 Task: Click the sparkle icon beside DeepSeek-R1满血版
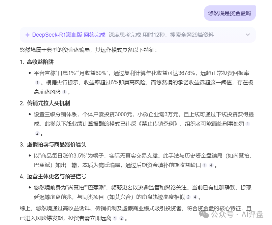tap(27, 35)
